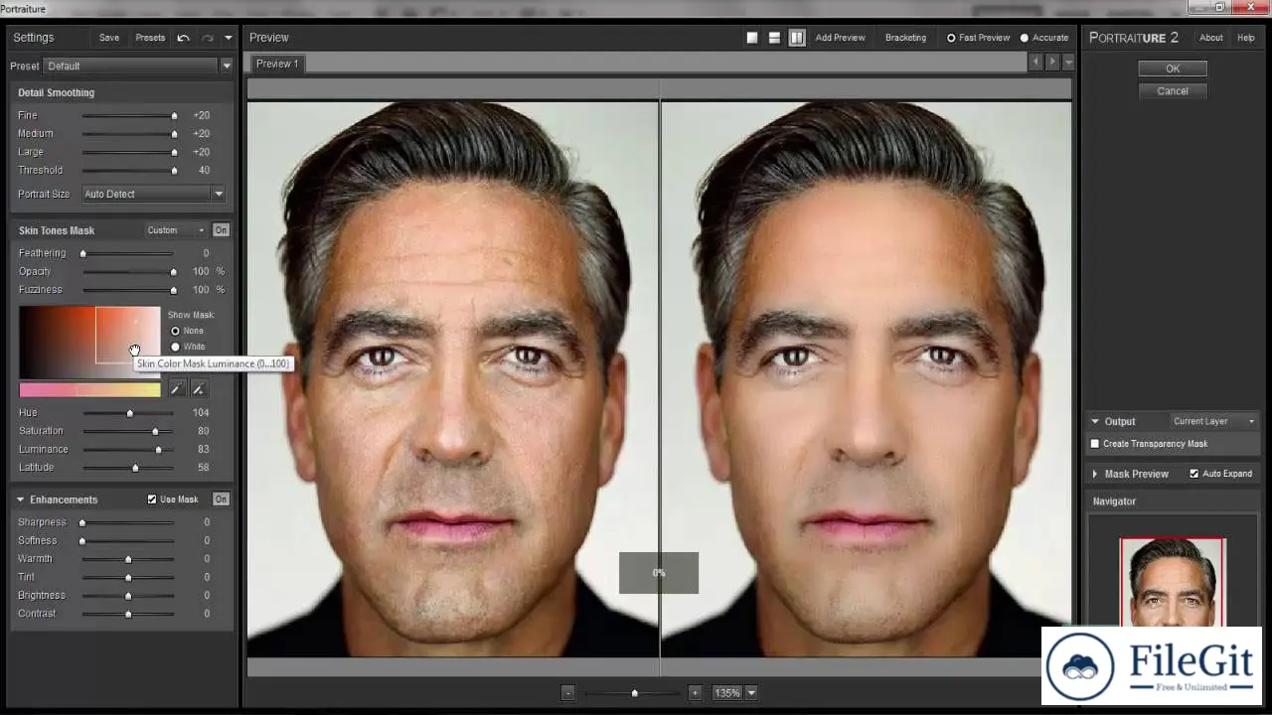
Task: Select Accurate preview radio option
Action: pyautogui.click(x=1025, y=38)
